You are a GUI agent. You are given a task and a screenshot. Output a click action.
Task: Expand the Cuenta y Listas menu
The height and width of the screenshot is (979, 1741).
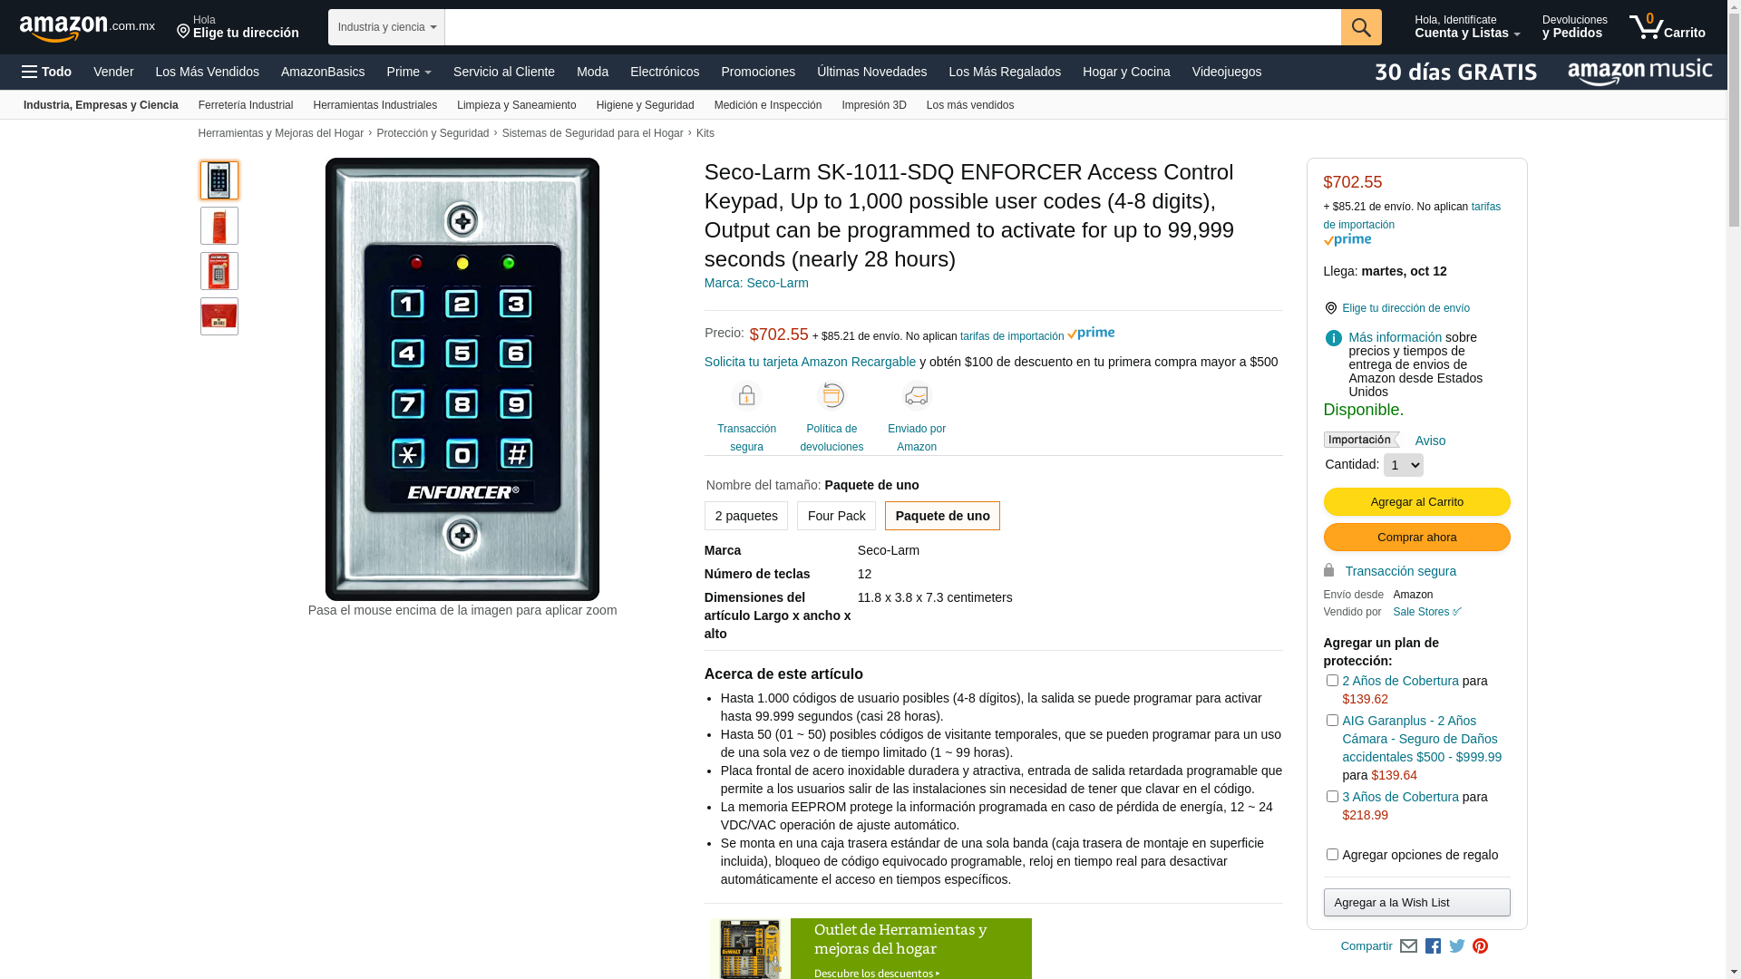click(x=1467, y=27)
